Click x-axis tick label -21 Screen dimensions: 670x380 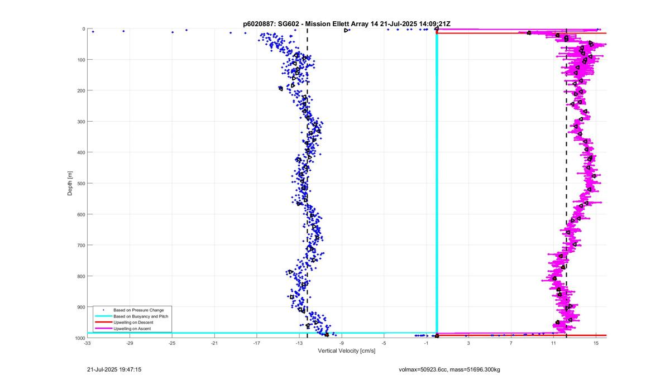click(214, 343)
